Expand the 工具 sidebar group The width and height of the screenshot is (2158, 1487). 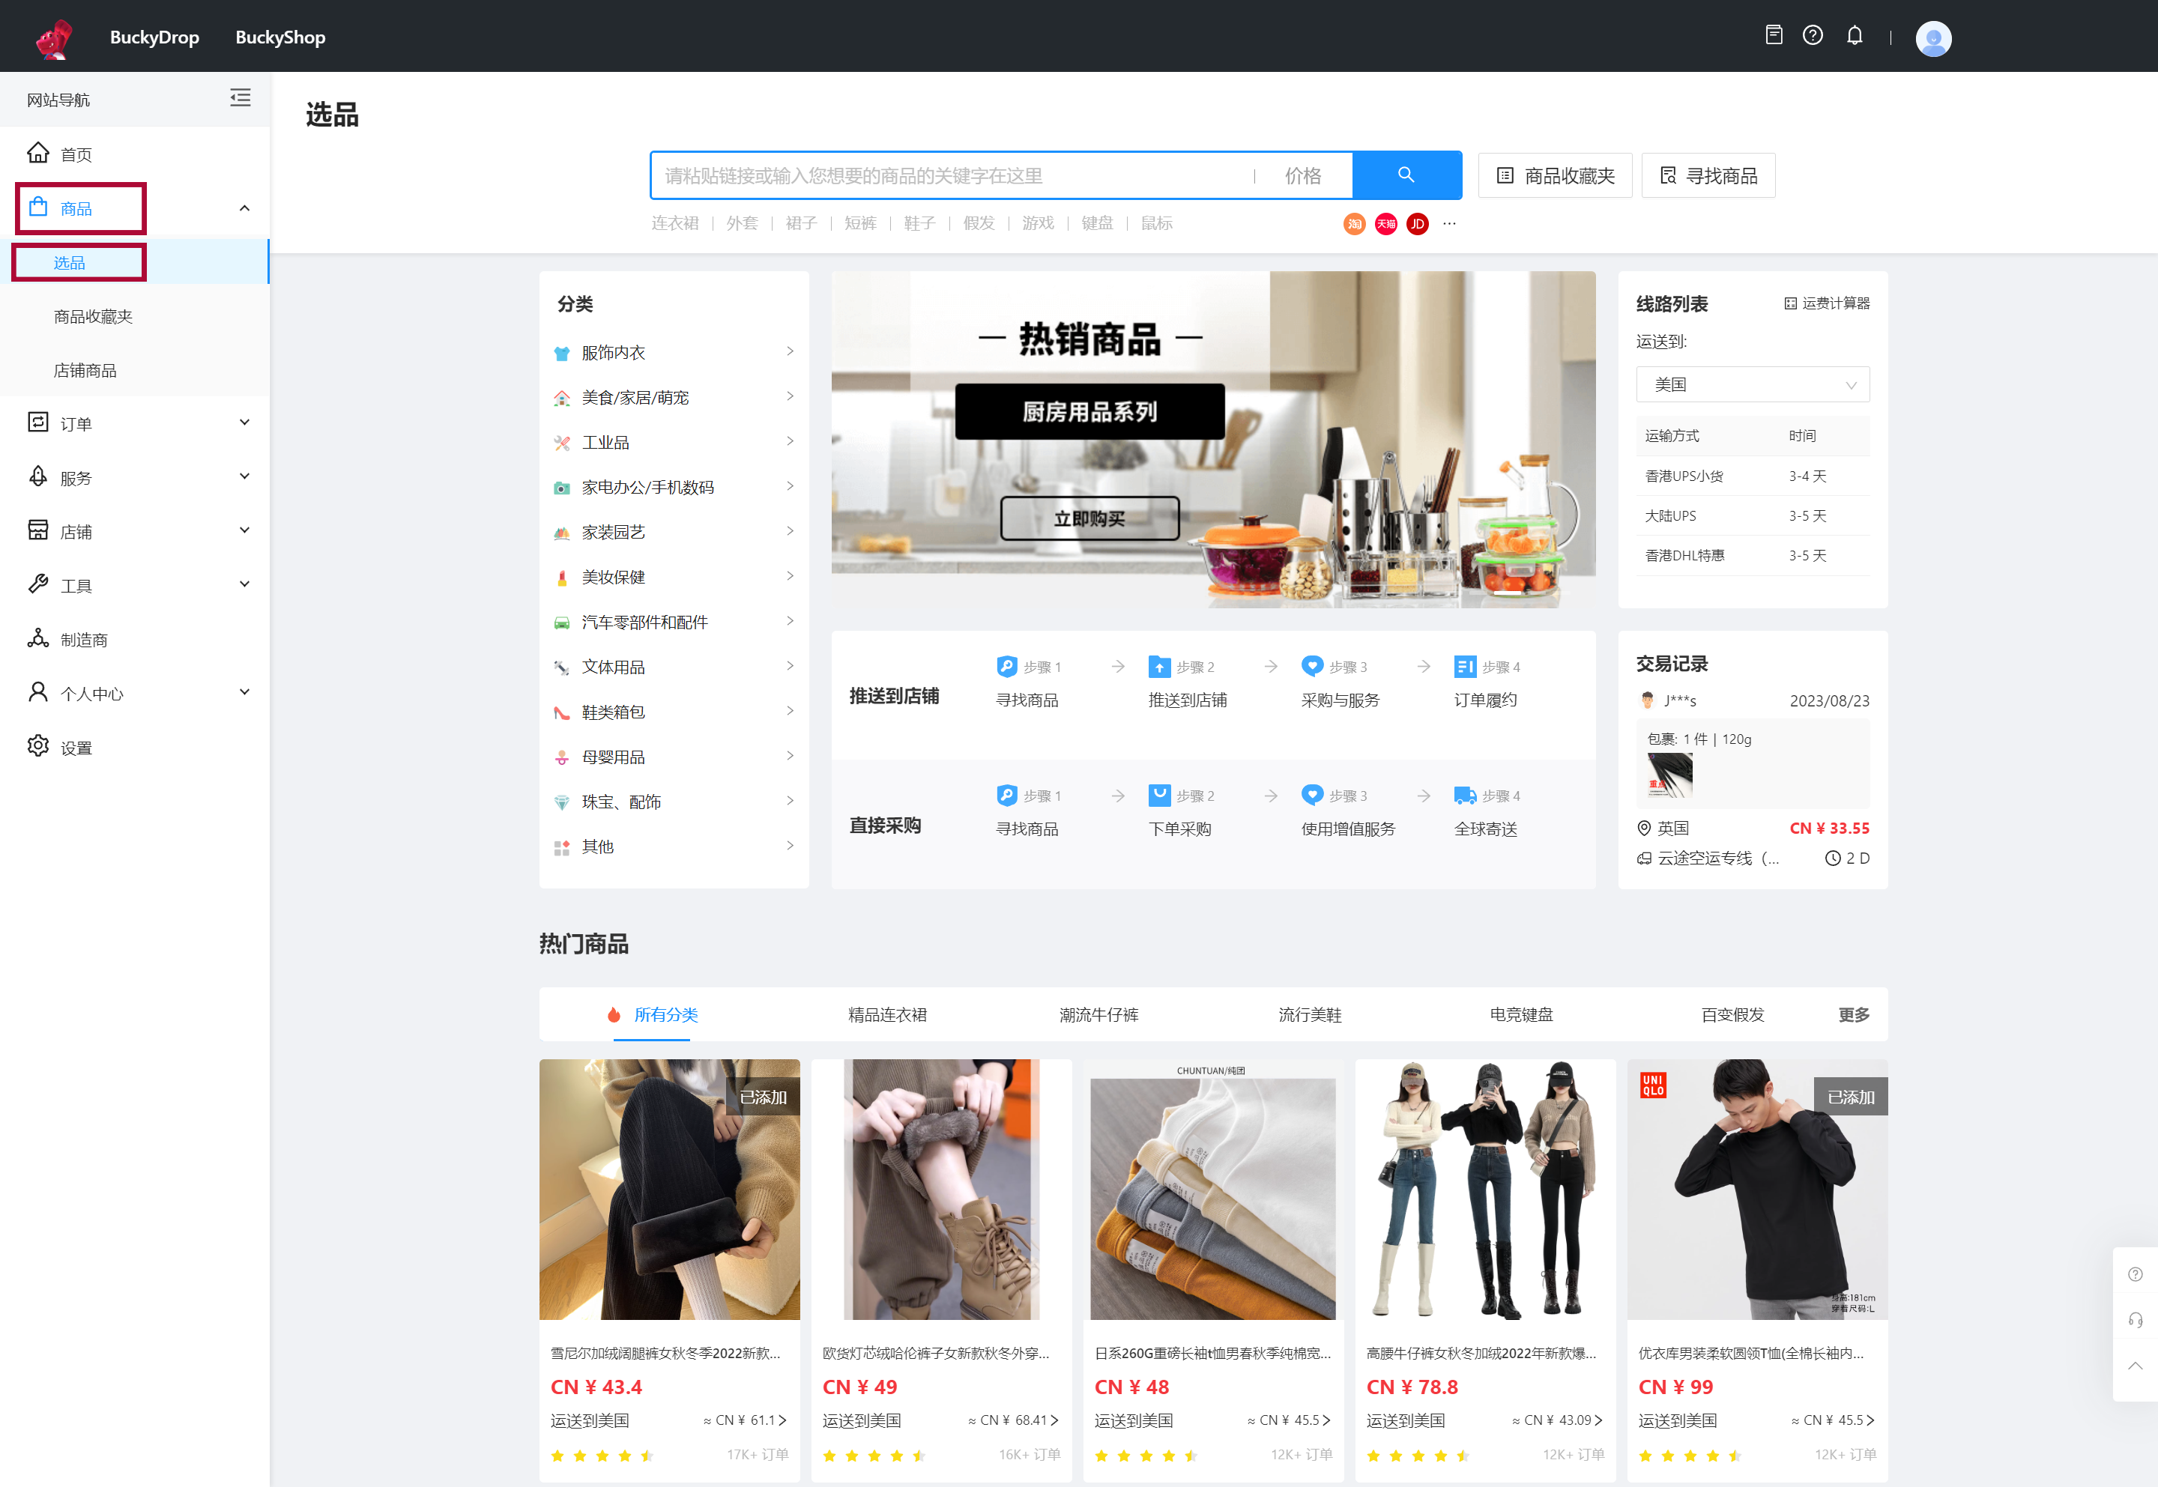[x=244, y=585]
